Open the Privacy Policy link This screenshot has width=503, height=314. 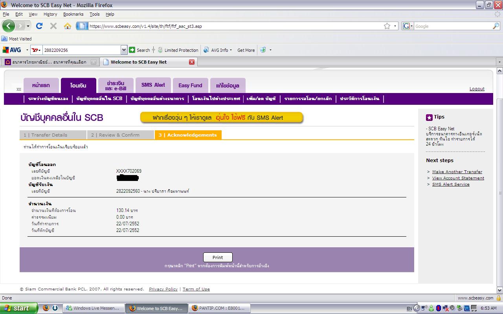click(163, 289)
